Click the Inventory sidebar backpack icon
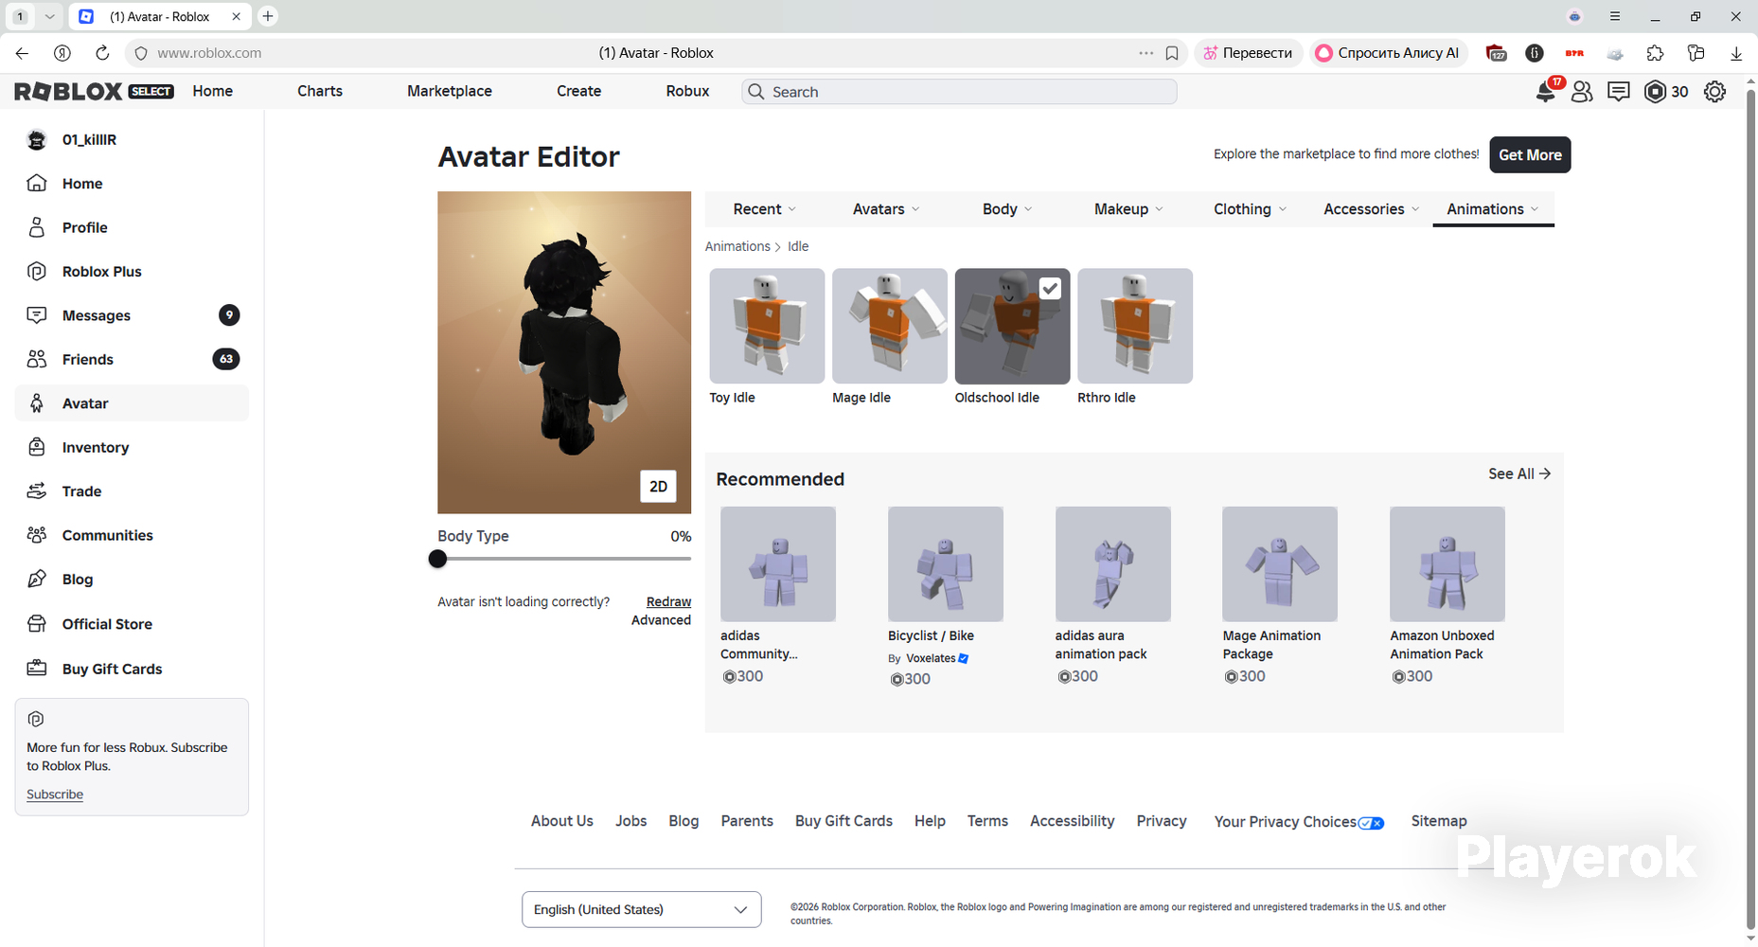1758x947 pixels. (x=37, y=447)
